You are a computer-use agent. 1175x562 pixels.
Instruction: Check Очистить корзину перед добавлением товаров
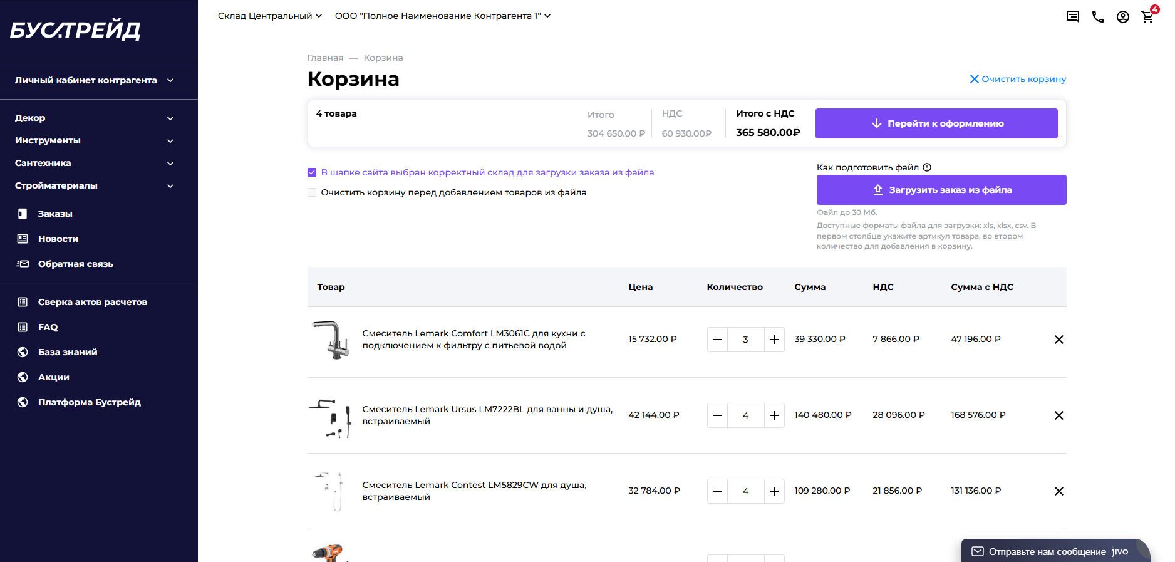[x=312, y=192]
